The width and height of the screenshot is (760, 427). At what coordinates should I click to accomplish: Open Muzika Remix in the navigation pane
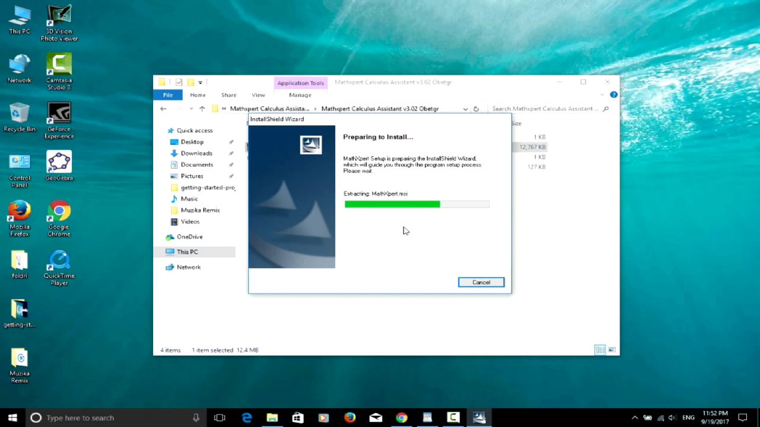tap(200, 210)
